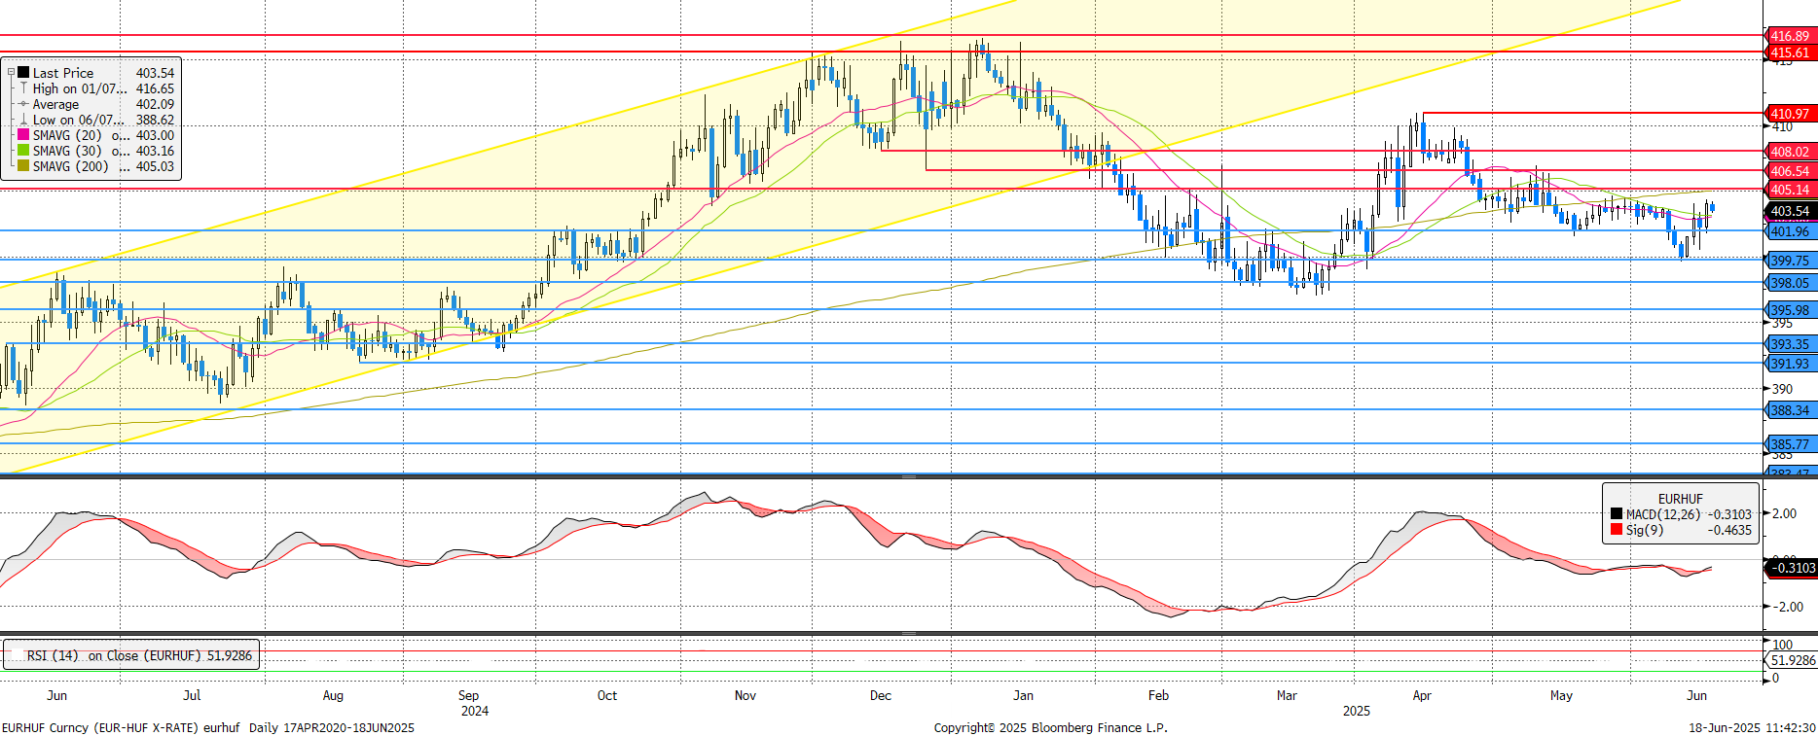This screenshot has width=1818, height=736.
Task: Click the 18-Jun-2025 11:42:30 timestamp
Action: [x=1752, y=727]
